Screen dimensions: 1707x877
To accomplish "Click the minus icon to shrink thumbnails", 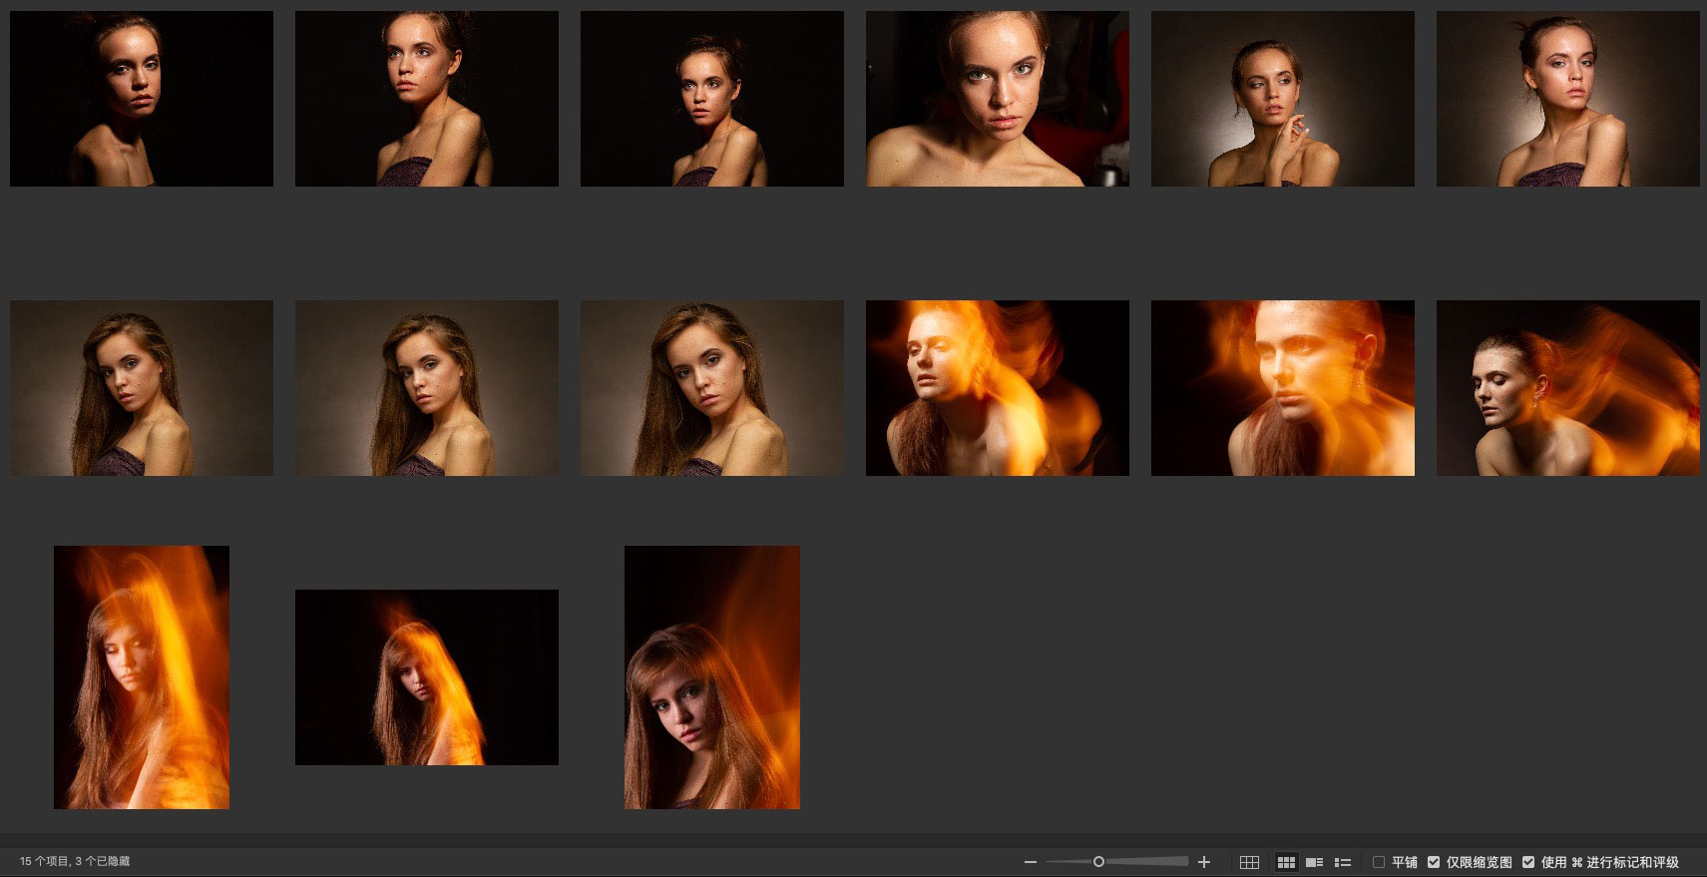I will (x=1031, y=862).
